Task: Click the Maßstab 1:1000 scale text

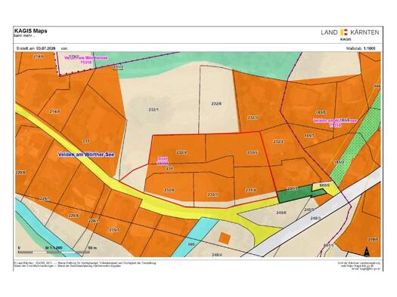Action: [x=361, y=48]
